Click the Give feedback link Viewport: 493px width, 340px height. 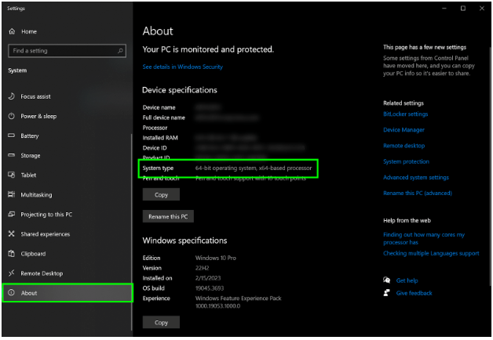[414, 293]
